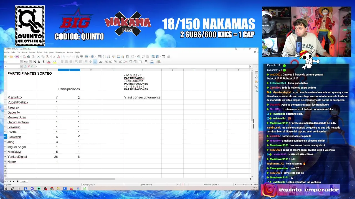Click the Sort dialog icon
355x199 pixels.
(x=100, y=57)
